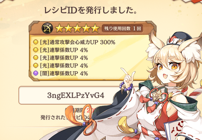Select the recipe ID field 3ngEXLPzYvG4
The height and width of the screenshot is (140, 202).
[x=76, y=95]
